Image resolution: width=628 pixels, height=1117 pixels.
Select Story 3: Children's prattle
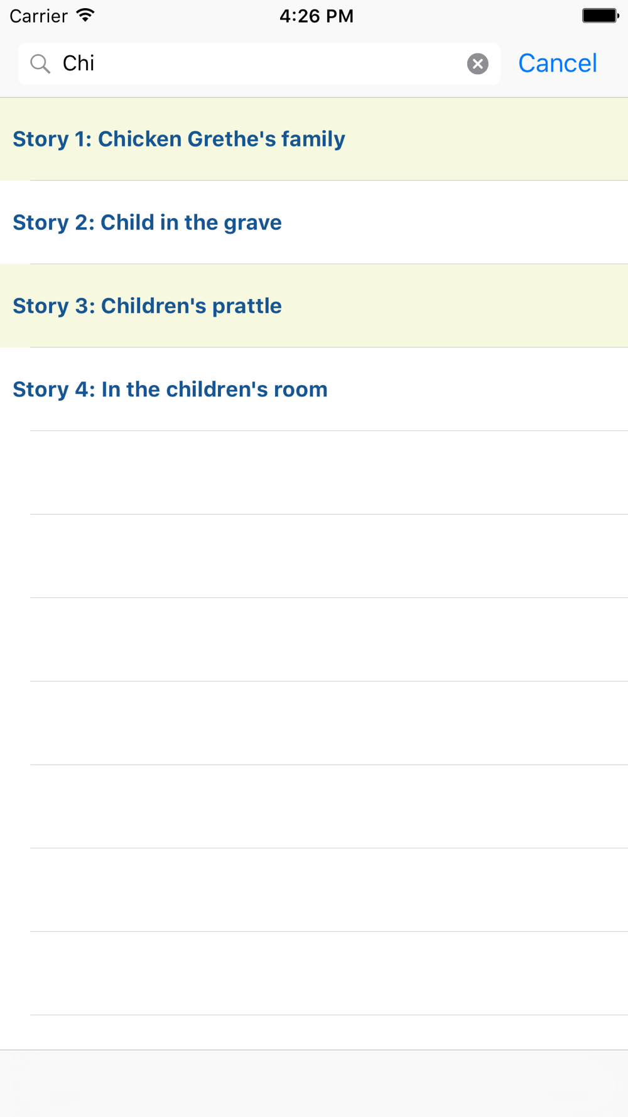coord(314,306)
